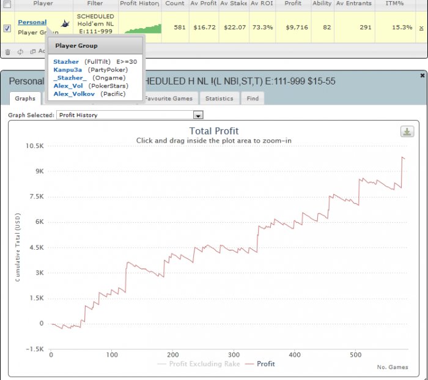
Task: Download the Total Profit chart
Action: 406,132
